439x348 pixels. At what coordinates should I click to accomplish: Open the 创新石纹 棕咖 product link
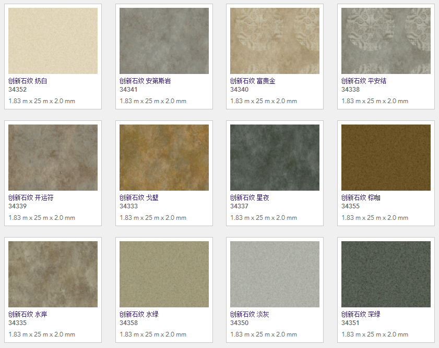(x=361, y=198)
